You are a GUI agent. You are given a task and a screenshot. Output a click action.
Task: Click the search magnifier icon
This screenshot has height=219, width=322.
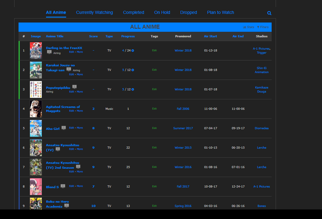269,13
